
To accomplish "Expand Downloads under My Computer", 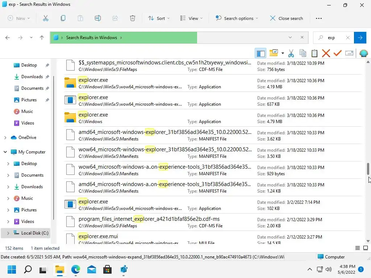I will 8,187.
